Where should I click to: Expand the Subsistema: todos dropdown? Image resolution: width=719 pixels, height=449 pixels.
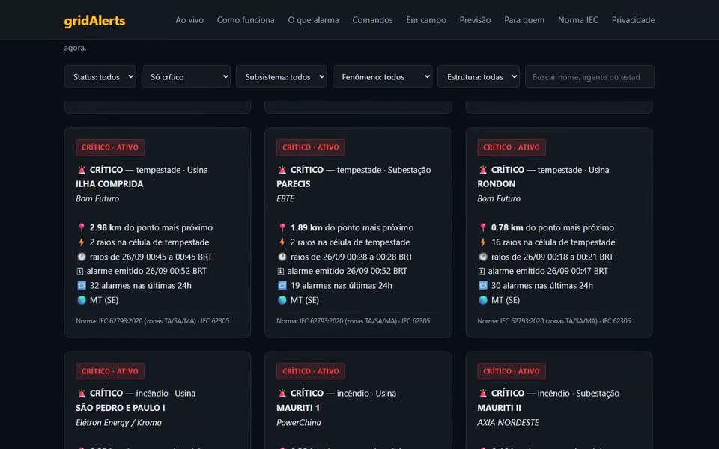point(281,76)
